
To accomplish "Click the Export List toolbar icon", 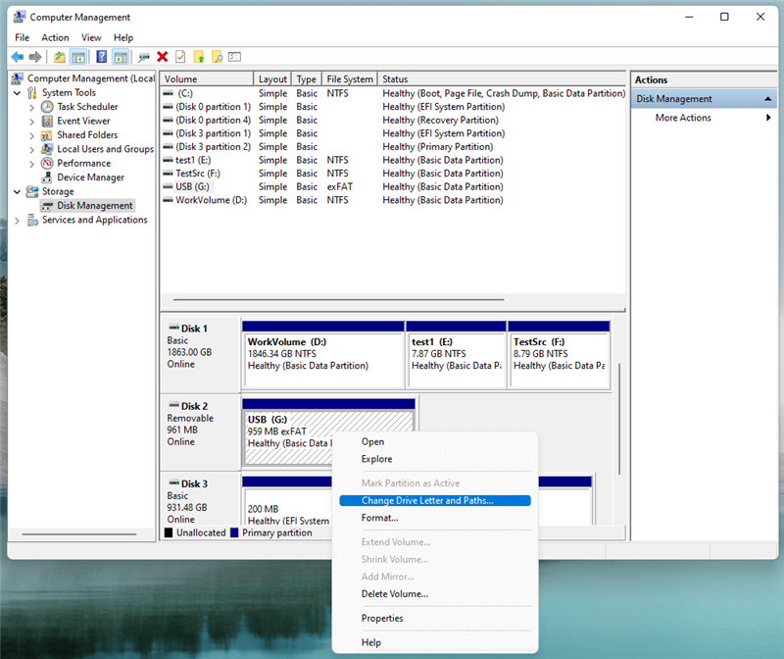I will tap(200, 56).
